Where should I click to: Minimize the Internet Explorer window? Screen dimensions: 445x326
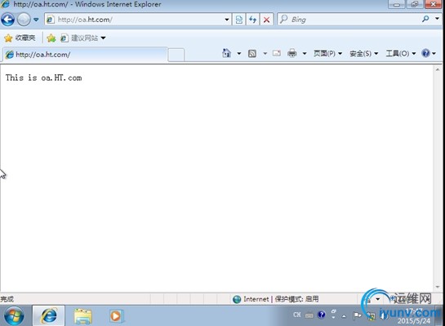397,4
